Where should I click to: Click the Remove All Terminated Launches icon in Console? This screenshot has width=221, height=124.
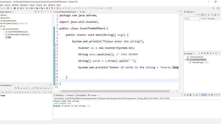190,95
